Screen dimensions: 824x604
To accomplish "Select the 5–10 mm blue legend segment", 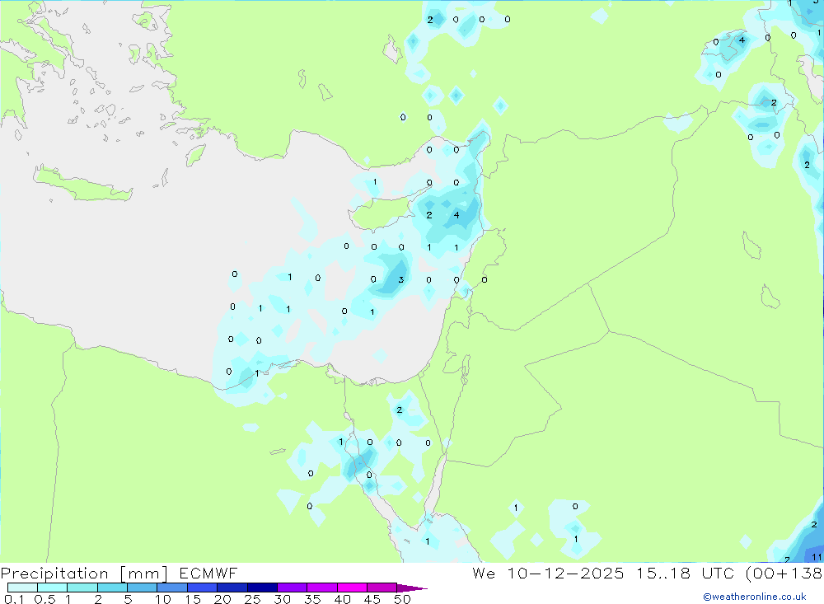I will coord(142,588).
